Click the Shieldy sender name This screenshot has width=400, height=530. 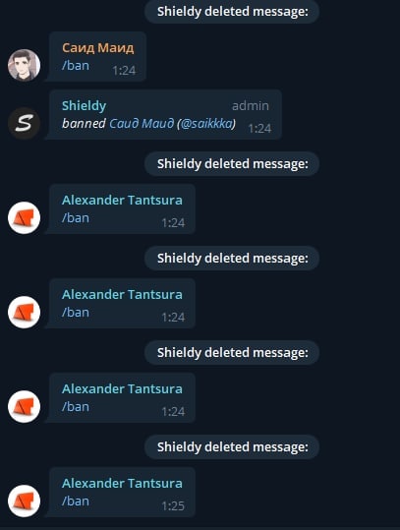85,106
